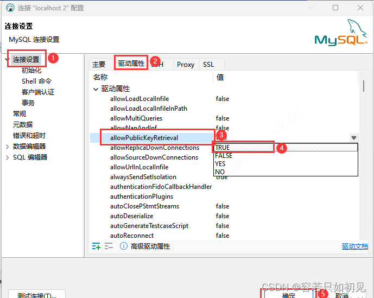Select the authenticationPlugins property row
374x298 pixels.
tap(224, 196)
